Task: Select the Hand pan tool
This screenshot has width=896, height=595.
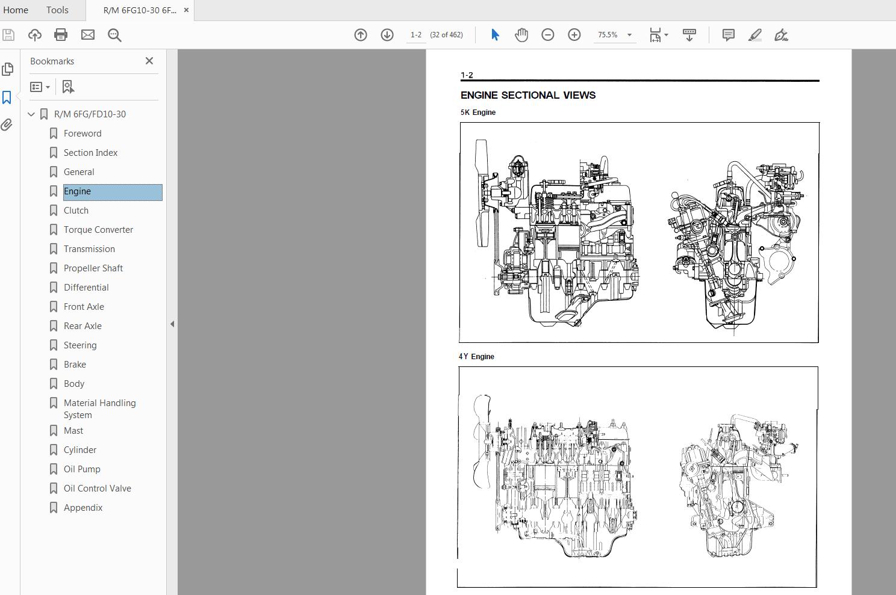Action: click(x=521, y=35)
